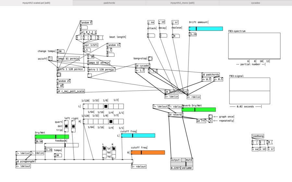
Task: Click the pd padchords subpatch object
Action: point(210,74)
